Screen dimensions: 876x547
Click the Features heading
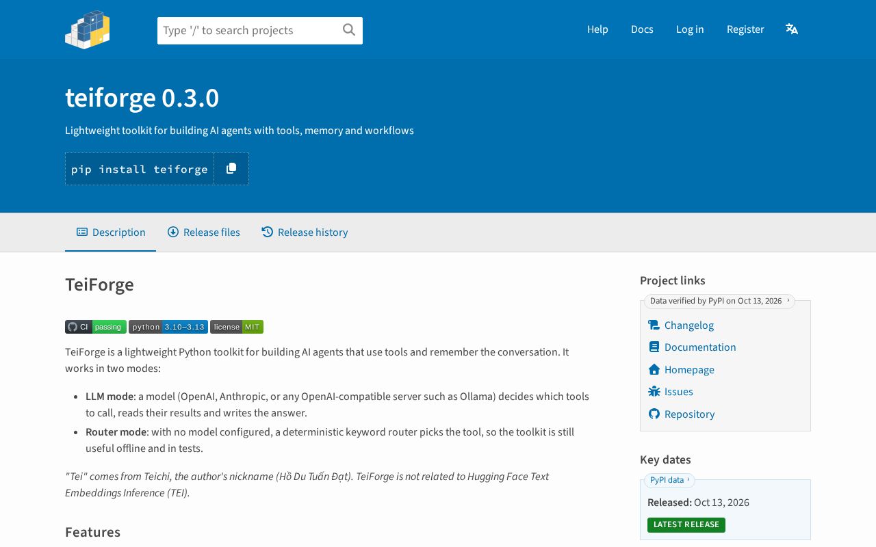pyautogui.click(x=92, y=532)
